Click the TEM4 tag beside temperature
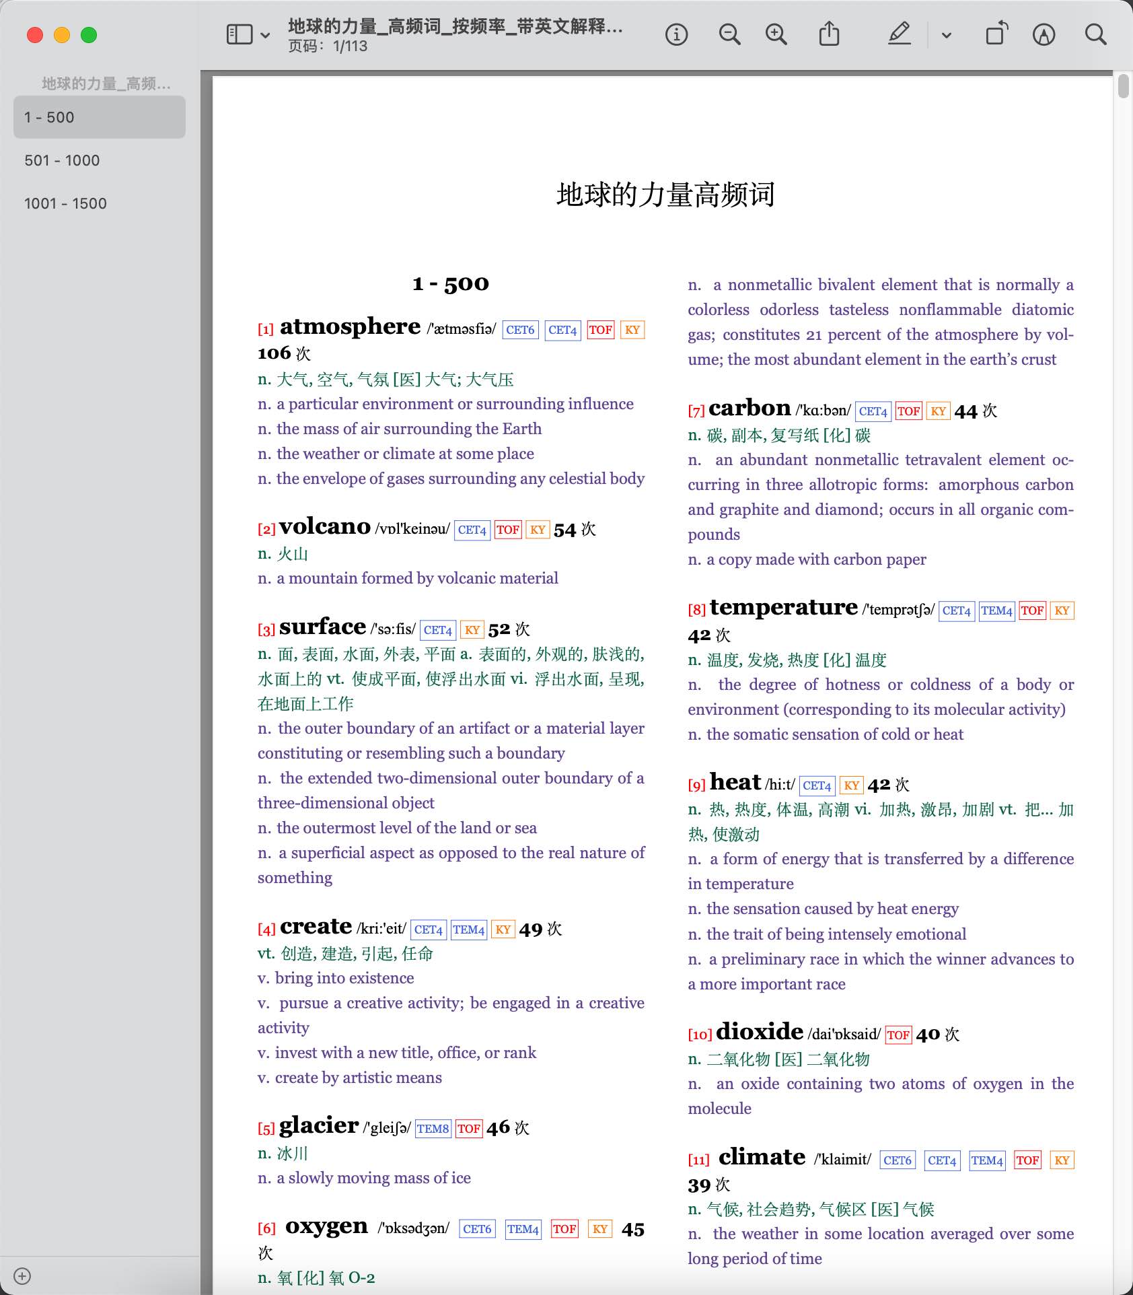The height and width of the screenshot is (1295, 1133). click(996, 610)
